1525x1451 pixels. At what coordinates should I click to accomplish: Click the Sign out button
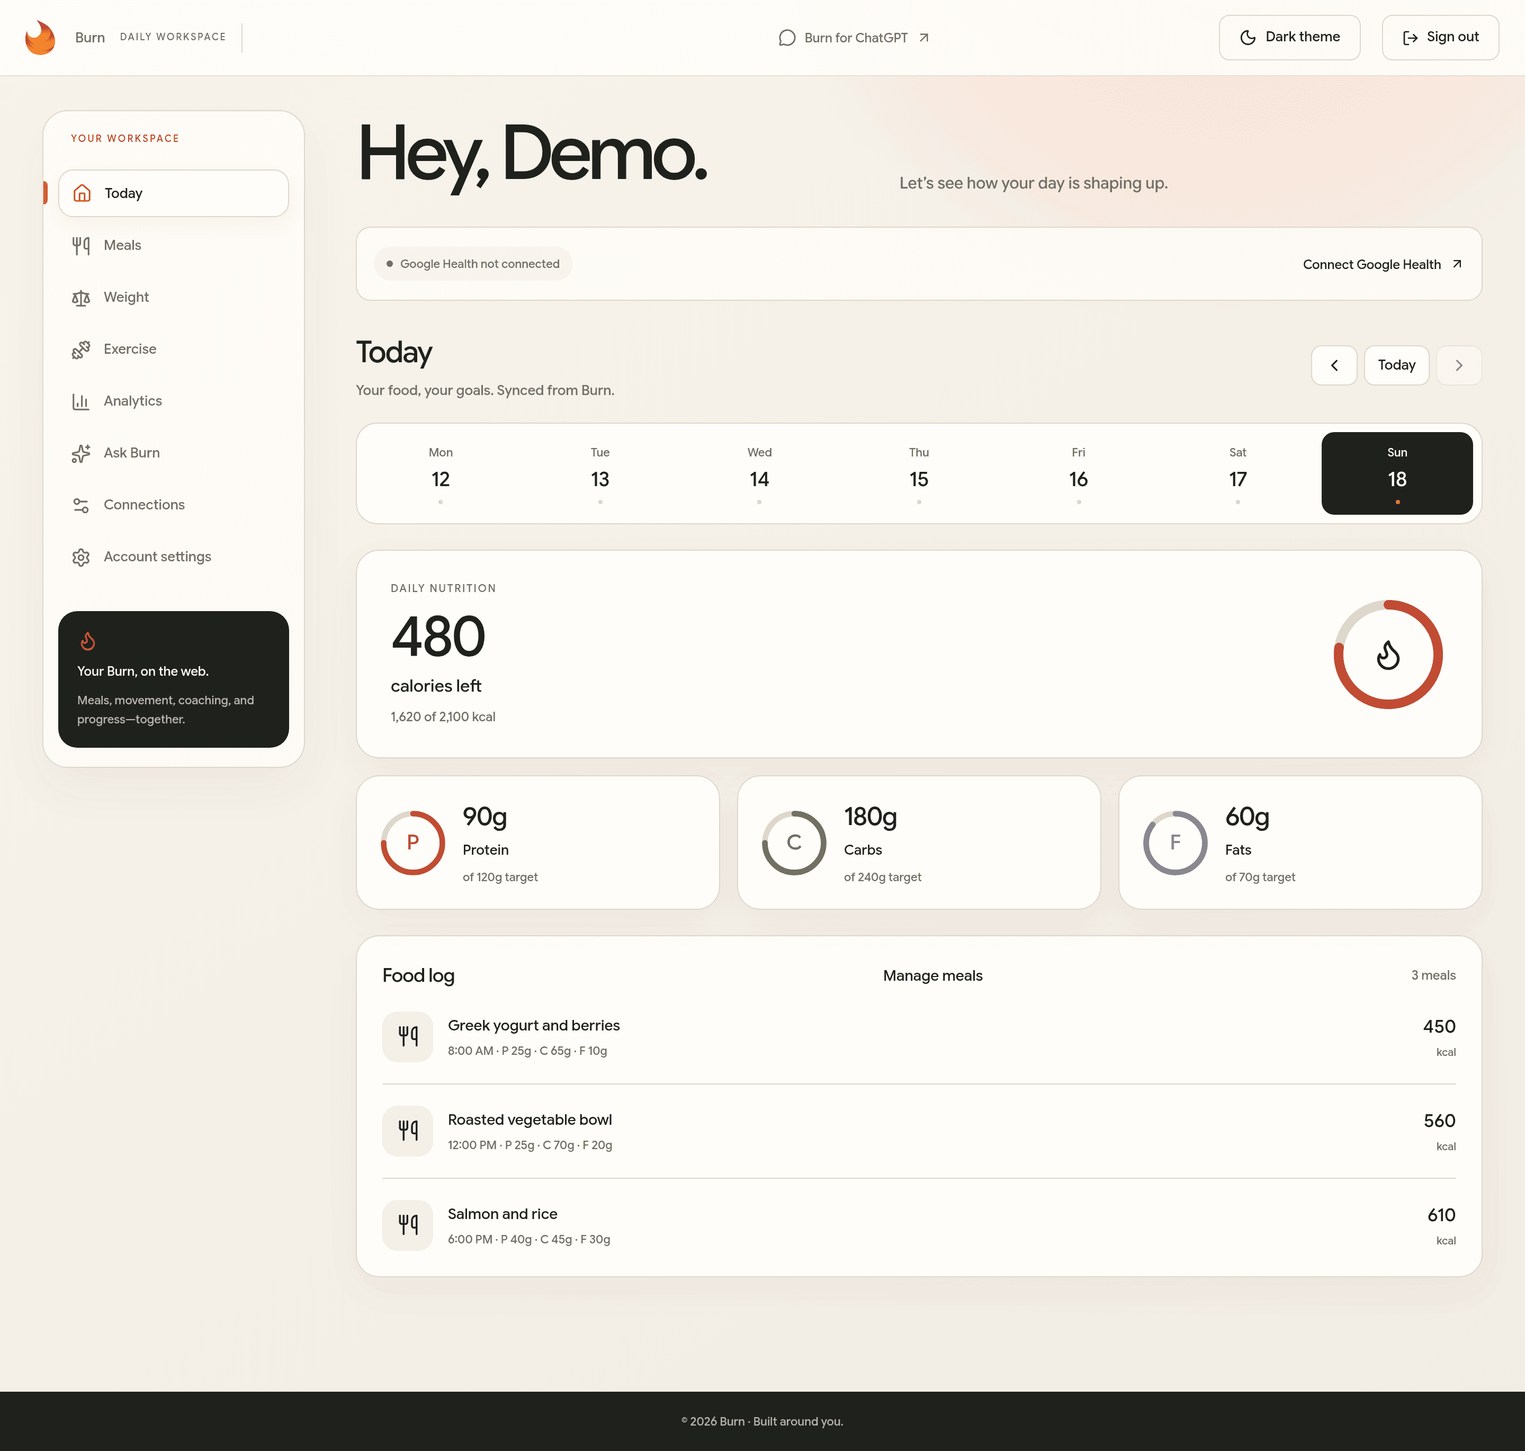[1440, 37]
